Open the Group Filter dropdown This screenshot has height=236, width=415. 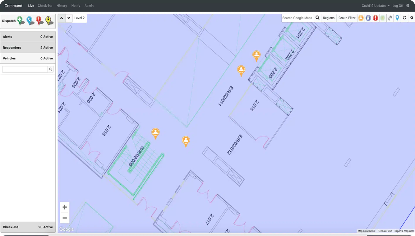coord(347,18)
